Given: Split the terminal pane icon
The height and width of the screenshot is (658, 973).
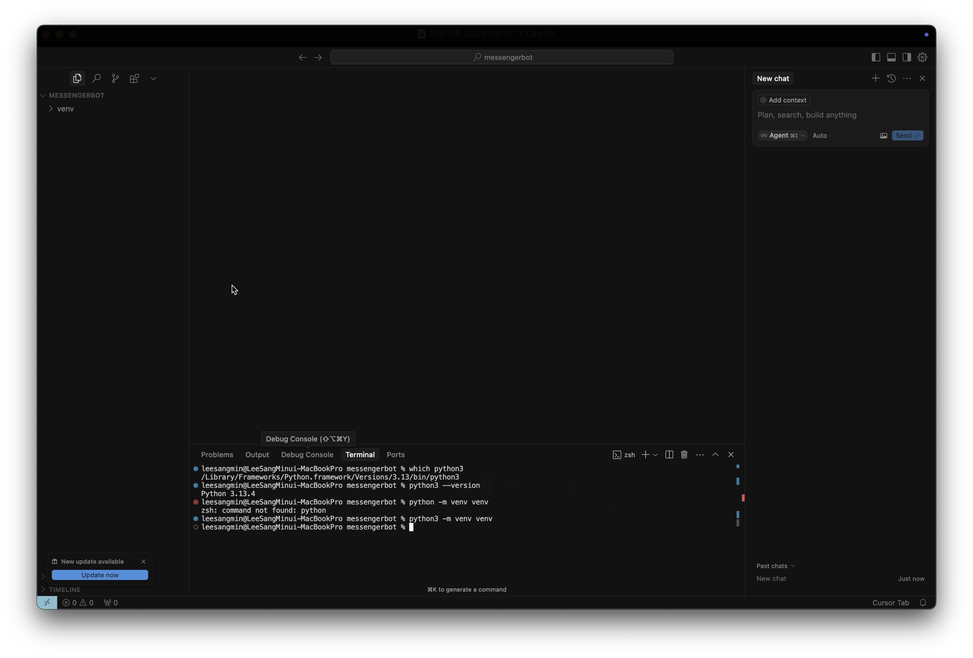Looking at the screenshot, I should click(669, 455).
